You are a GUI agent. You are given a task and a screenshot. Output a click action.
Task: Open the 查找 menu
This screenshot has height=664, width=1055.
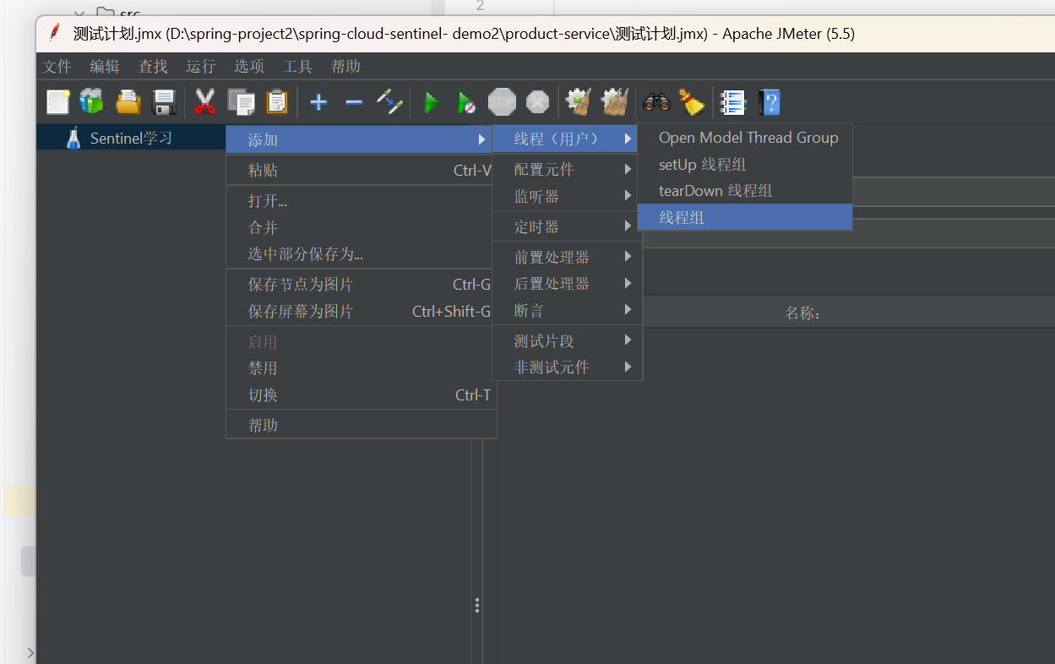coord(153,66)
